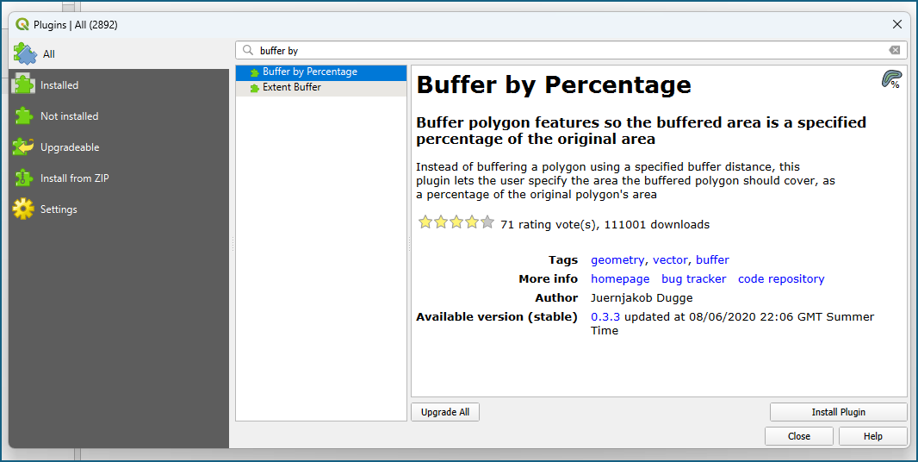This screenshot has height=462, width=918.
Task: Click the 71 rating votes text
Action: [549, 225]
